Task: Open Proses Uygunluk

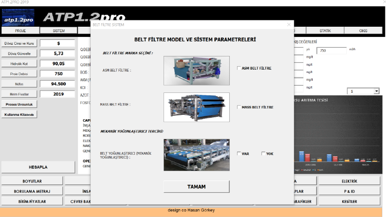Action: [19, 104]
